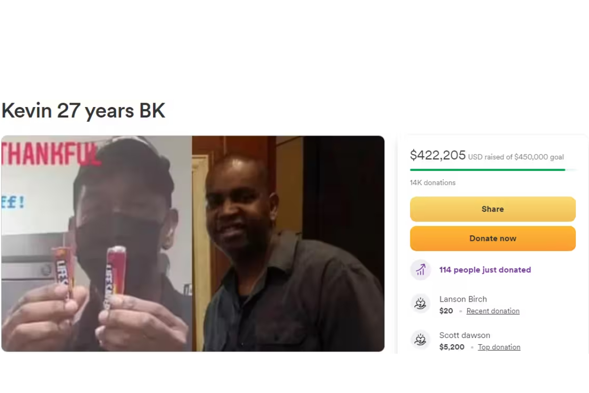Click the $20 recent donation amount
This screenshot has width=589, height=393.
point(446,311)
